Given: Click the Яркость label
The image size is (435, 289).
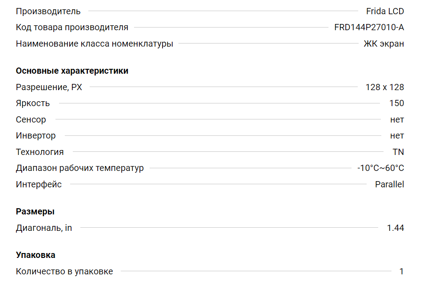Looking at the screenshot, I should (33, 103).
